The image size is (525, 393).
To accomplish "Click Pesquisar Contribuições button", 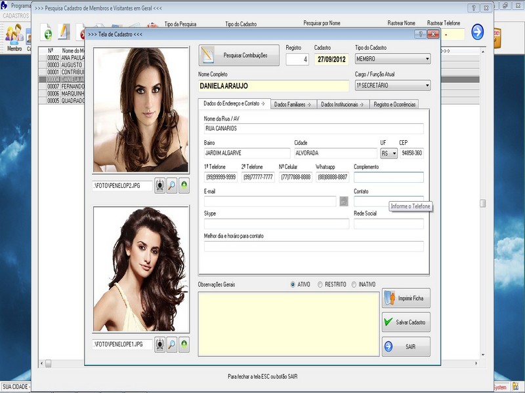I will tap(239, 56).
